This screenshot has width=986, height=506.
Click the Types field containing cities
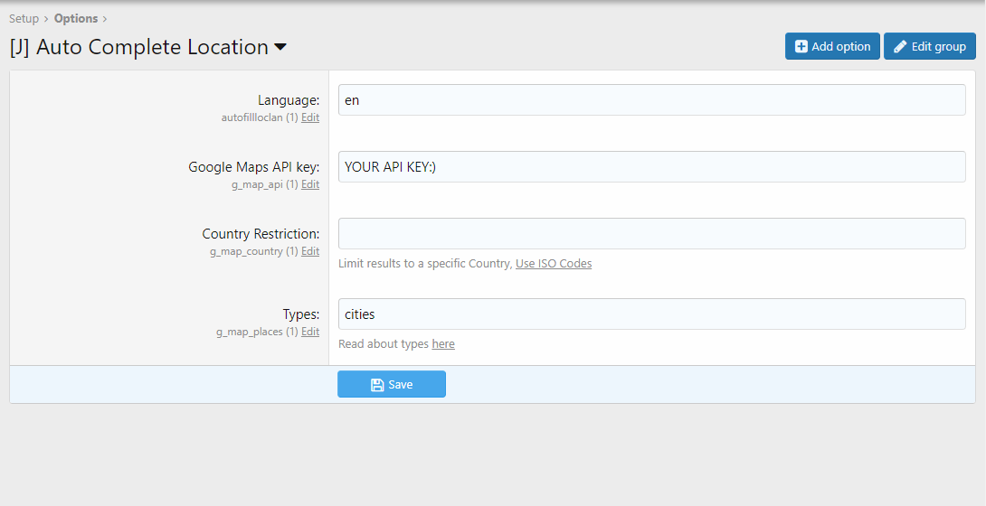(x=651, y=314)
